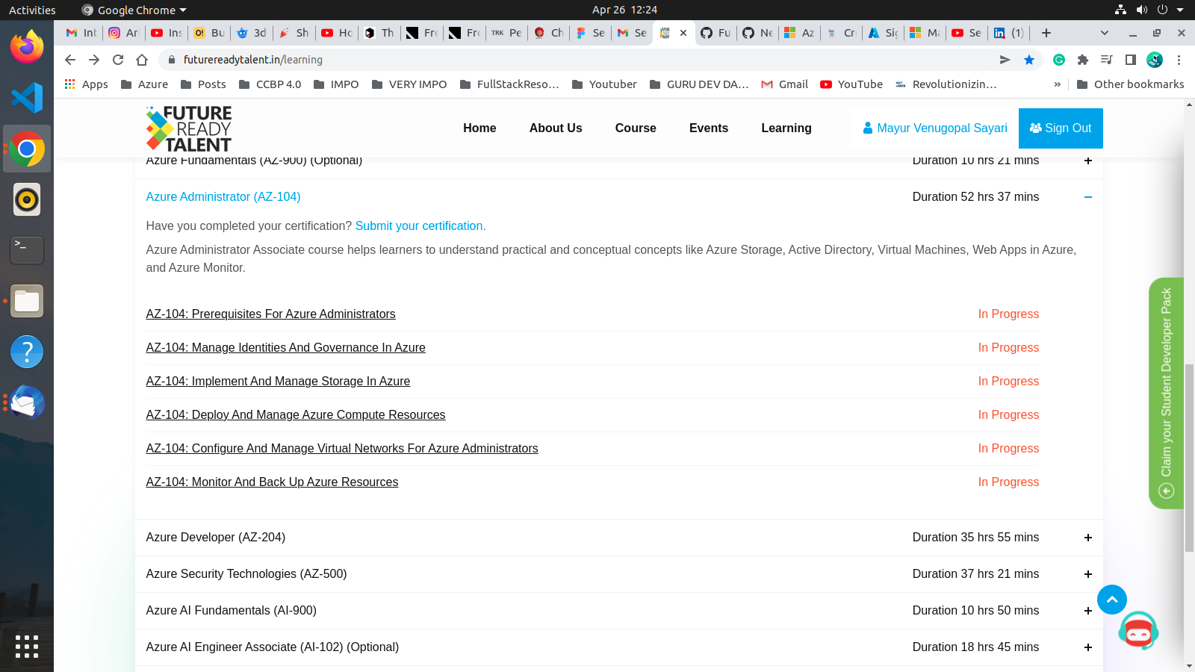Click Future Ready Talent logo

[x=189, y=128]
